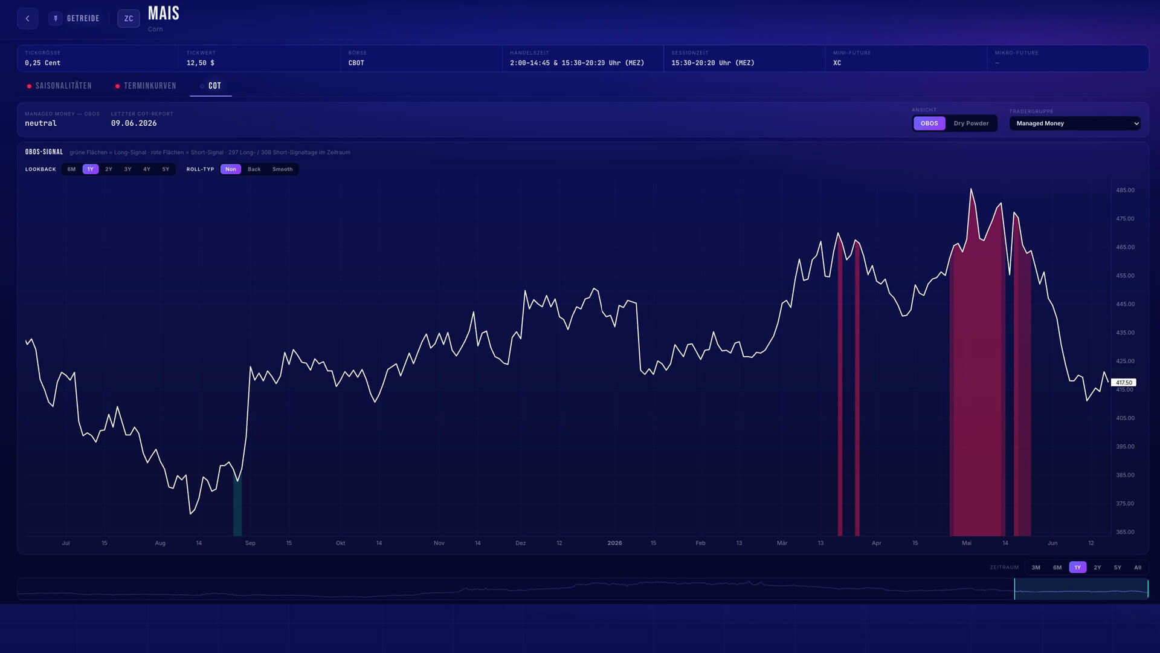
Task: Set Zeitraum range to 3M
Action: (x=1036, y=567)
